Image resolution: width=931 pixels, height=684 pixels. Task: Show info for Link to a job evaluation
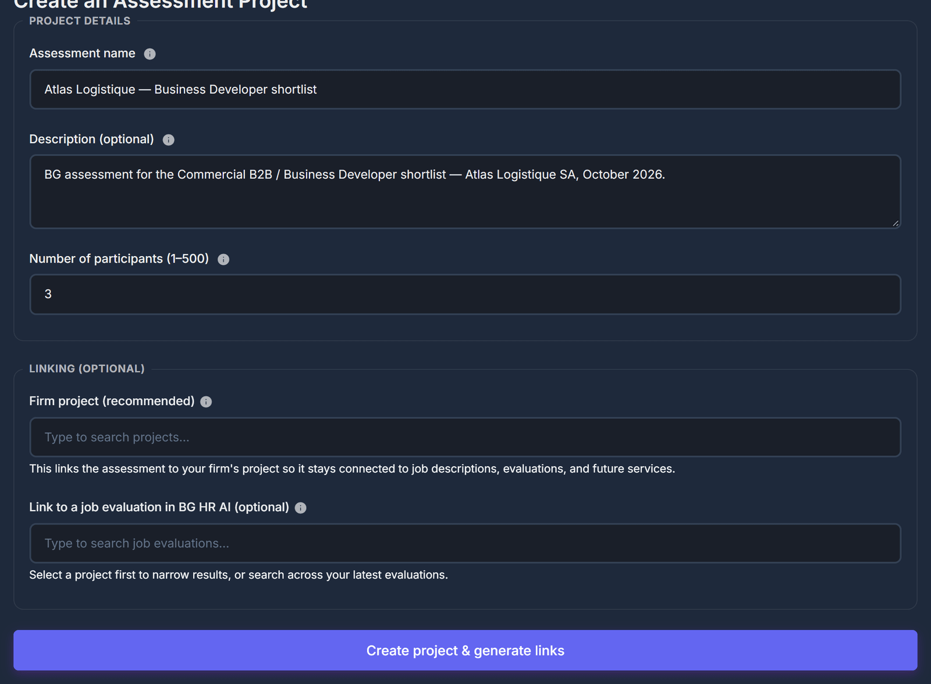pos(300,508)
